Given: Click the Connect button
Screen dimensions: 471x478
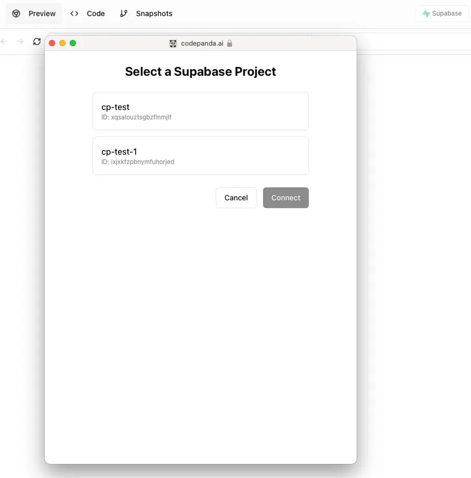Looking at the screenshot, I should coord(286,198).
